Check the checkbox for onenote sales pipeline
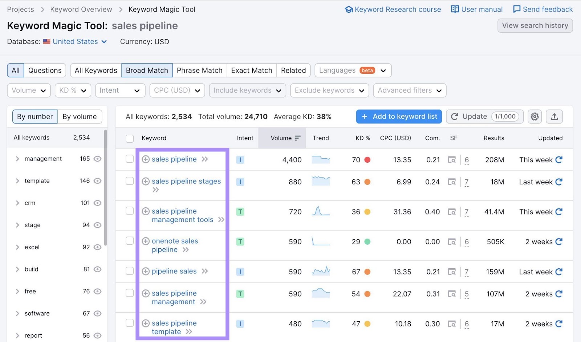Screen dimensions: 581x342 click(129, 241)
